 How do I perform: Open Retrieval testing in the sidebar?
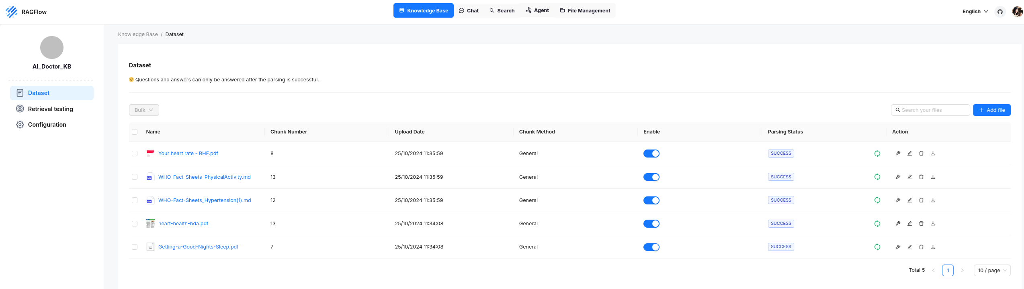click(50, 109)
